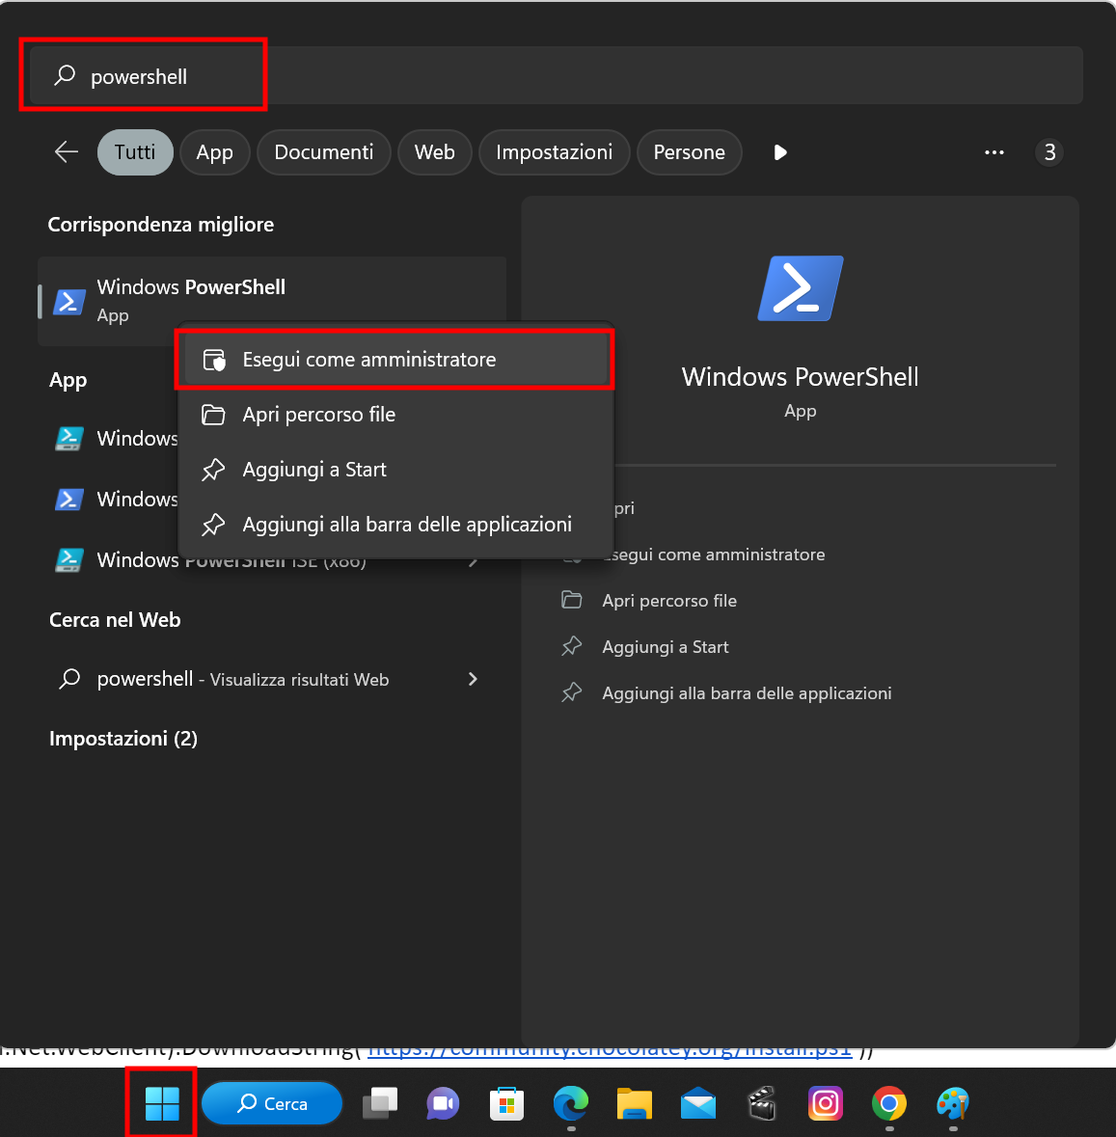Open Task View from the taskbar
Image resolution: width=1116 pixels, height=1137 pixels.
click(379, 1103)
